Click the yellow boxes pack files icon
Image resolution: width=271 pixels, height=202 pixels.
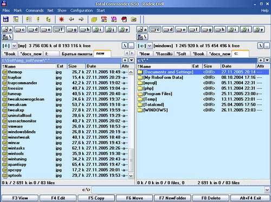click(x=94, y=19)
